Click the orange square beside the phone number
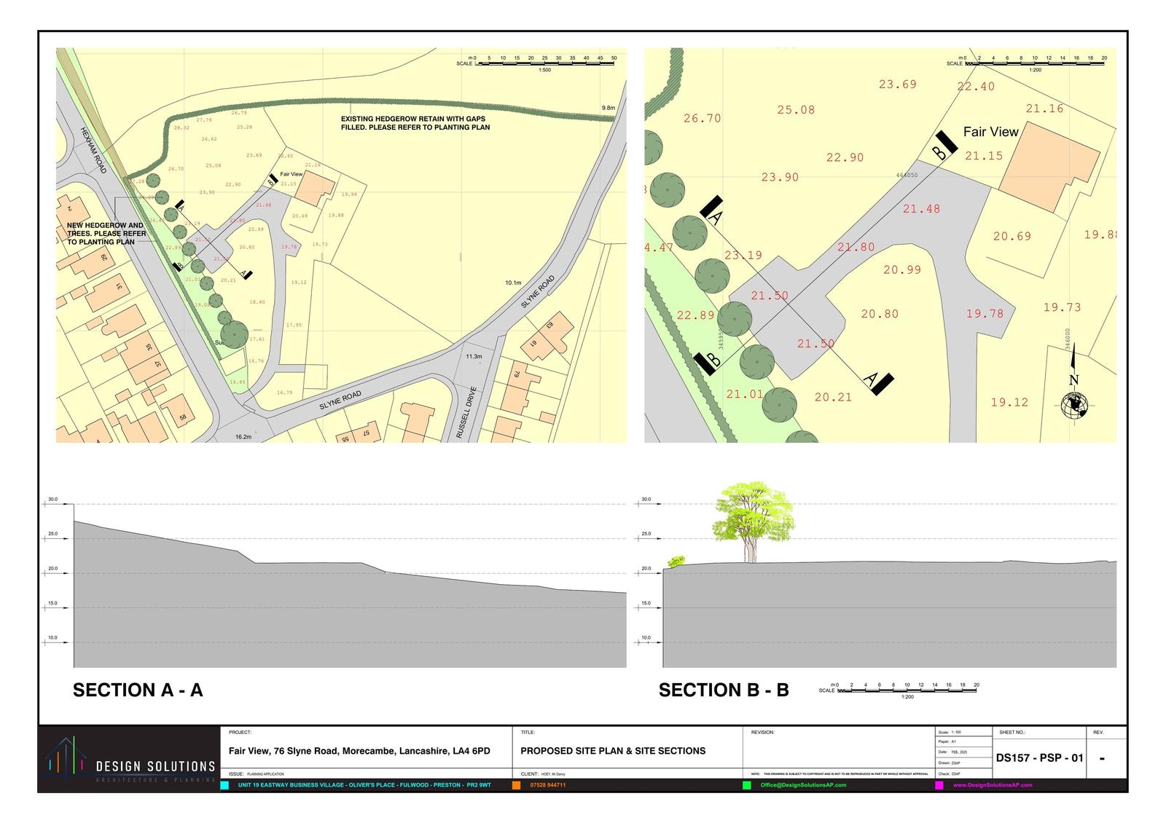 [516, 785]
